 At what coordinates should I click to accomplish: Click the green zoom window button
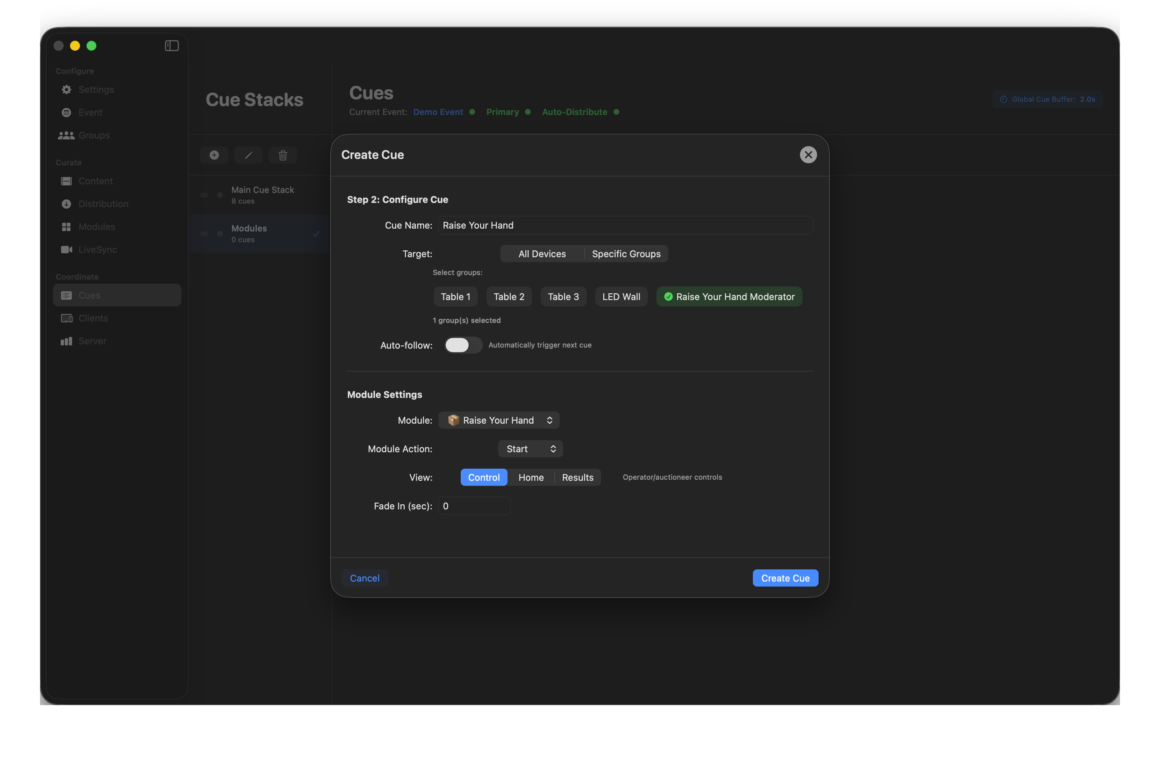point(91,46)
